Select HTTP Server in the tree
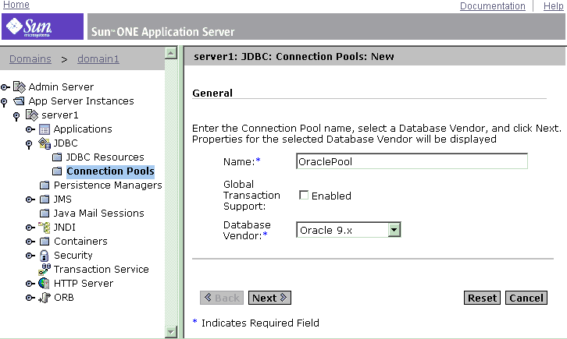The height and width of the screenshot is (339, 567). tap(84, 284)
